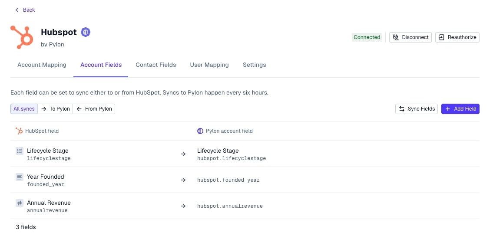Viewport: 493px width, 239px height.
Task: Select the All syncs filter
Action: tap(24, 109)
